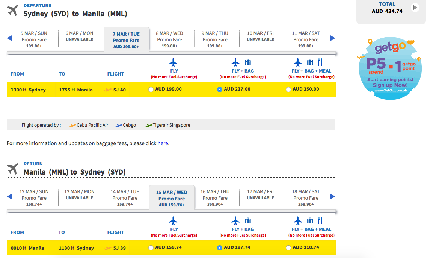Open flight number 40 details link

coord(123,90)
